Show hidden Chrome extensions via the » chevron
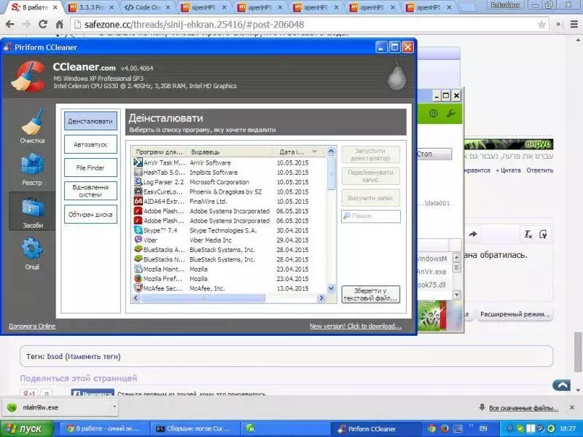Viewport: 583px width, 437px height. coord(558,25)
